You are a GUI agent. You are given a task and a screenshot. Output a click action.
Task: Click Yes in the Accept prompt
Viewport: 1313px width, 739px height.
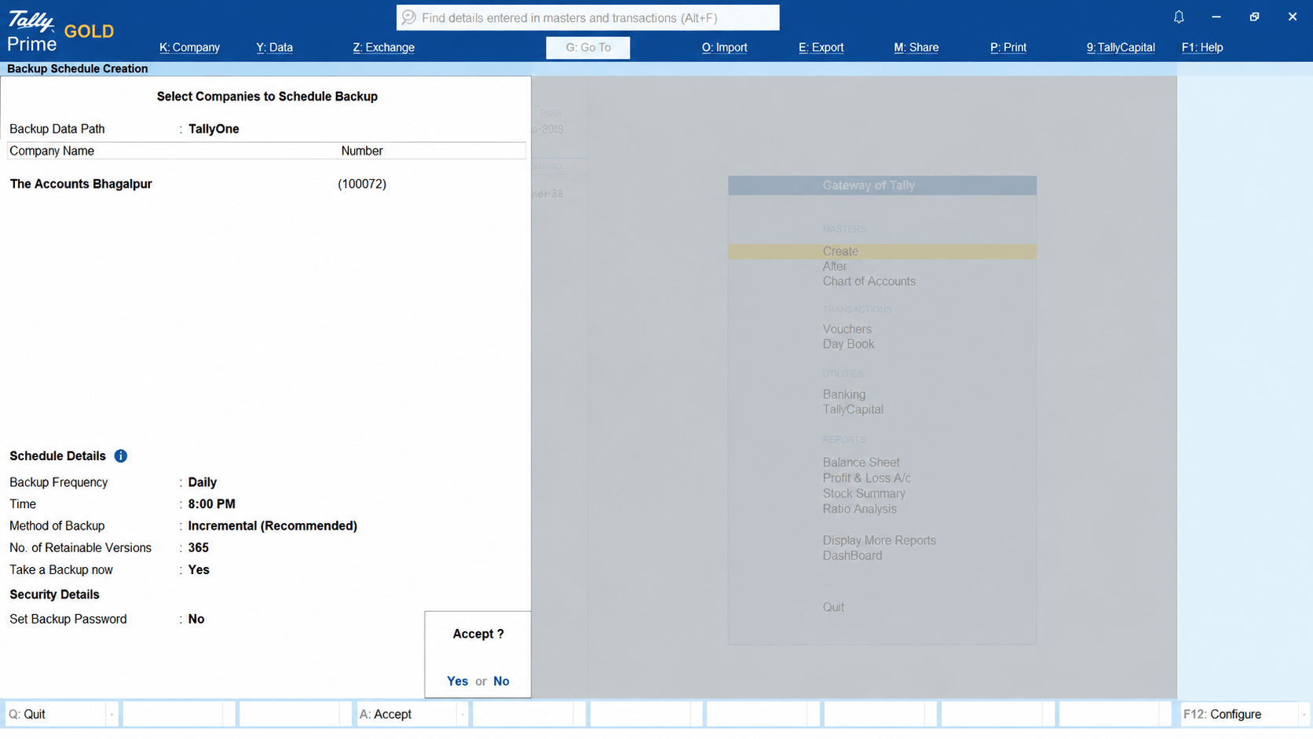(457, 681)
